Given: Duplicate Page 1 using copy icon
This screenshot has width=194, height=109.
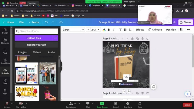Looking at the screenshot, I should (x=137, y=38).
